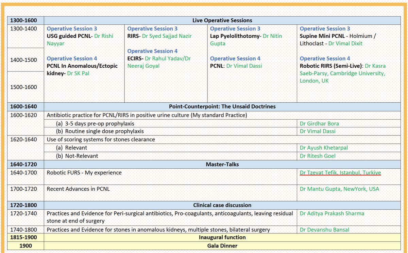Click 'Dr Aditya Prakash Sharma' name
Screen dimensions: 408x253
pos(332,213)
